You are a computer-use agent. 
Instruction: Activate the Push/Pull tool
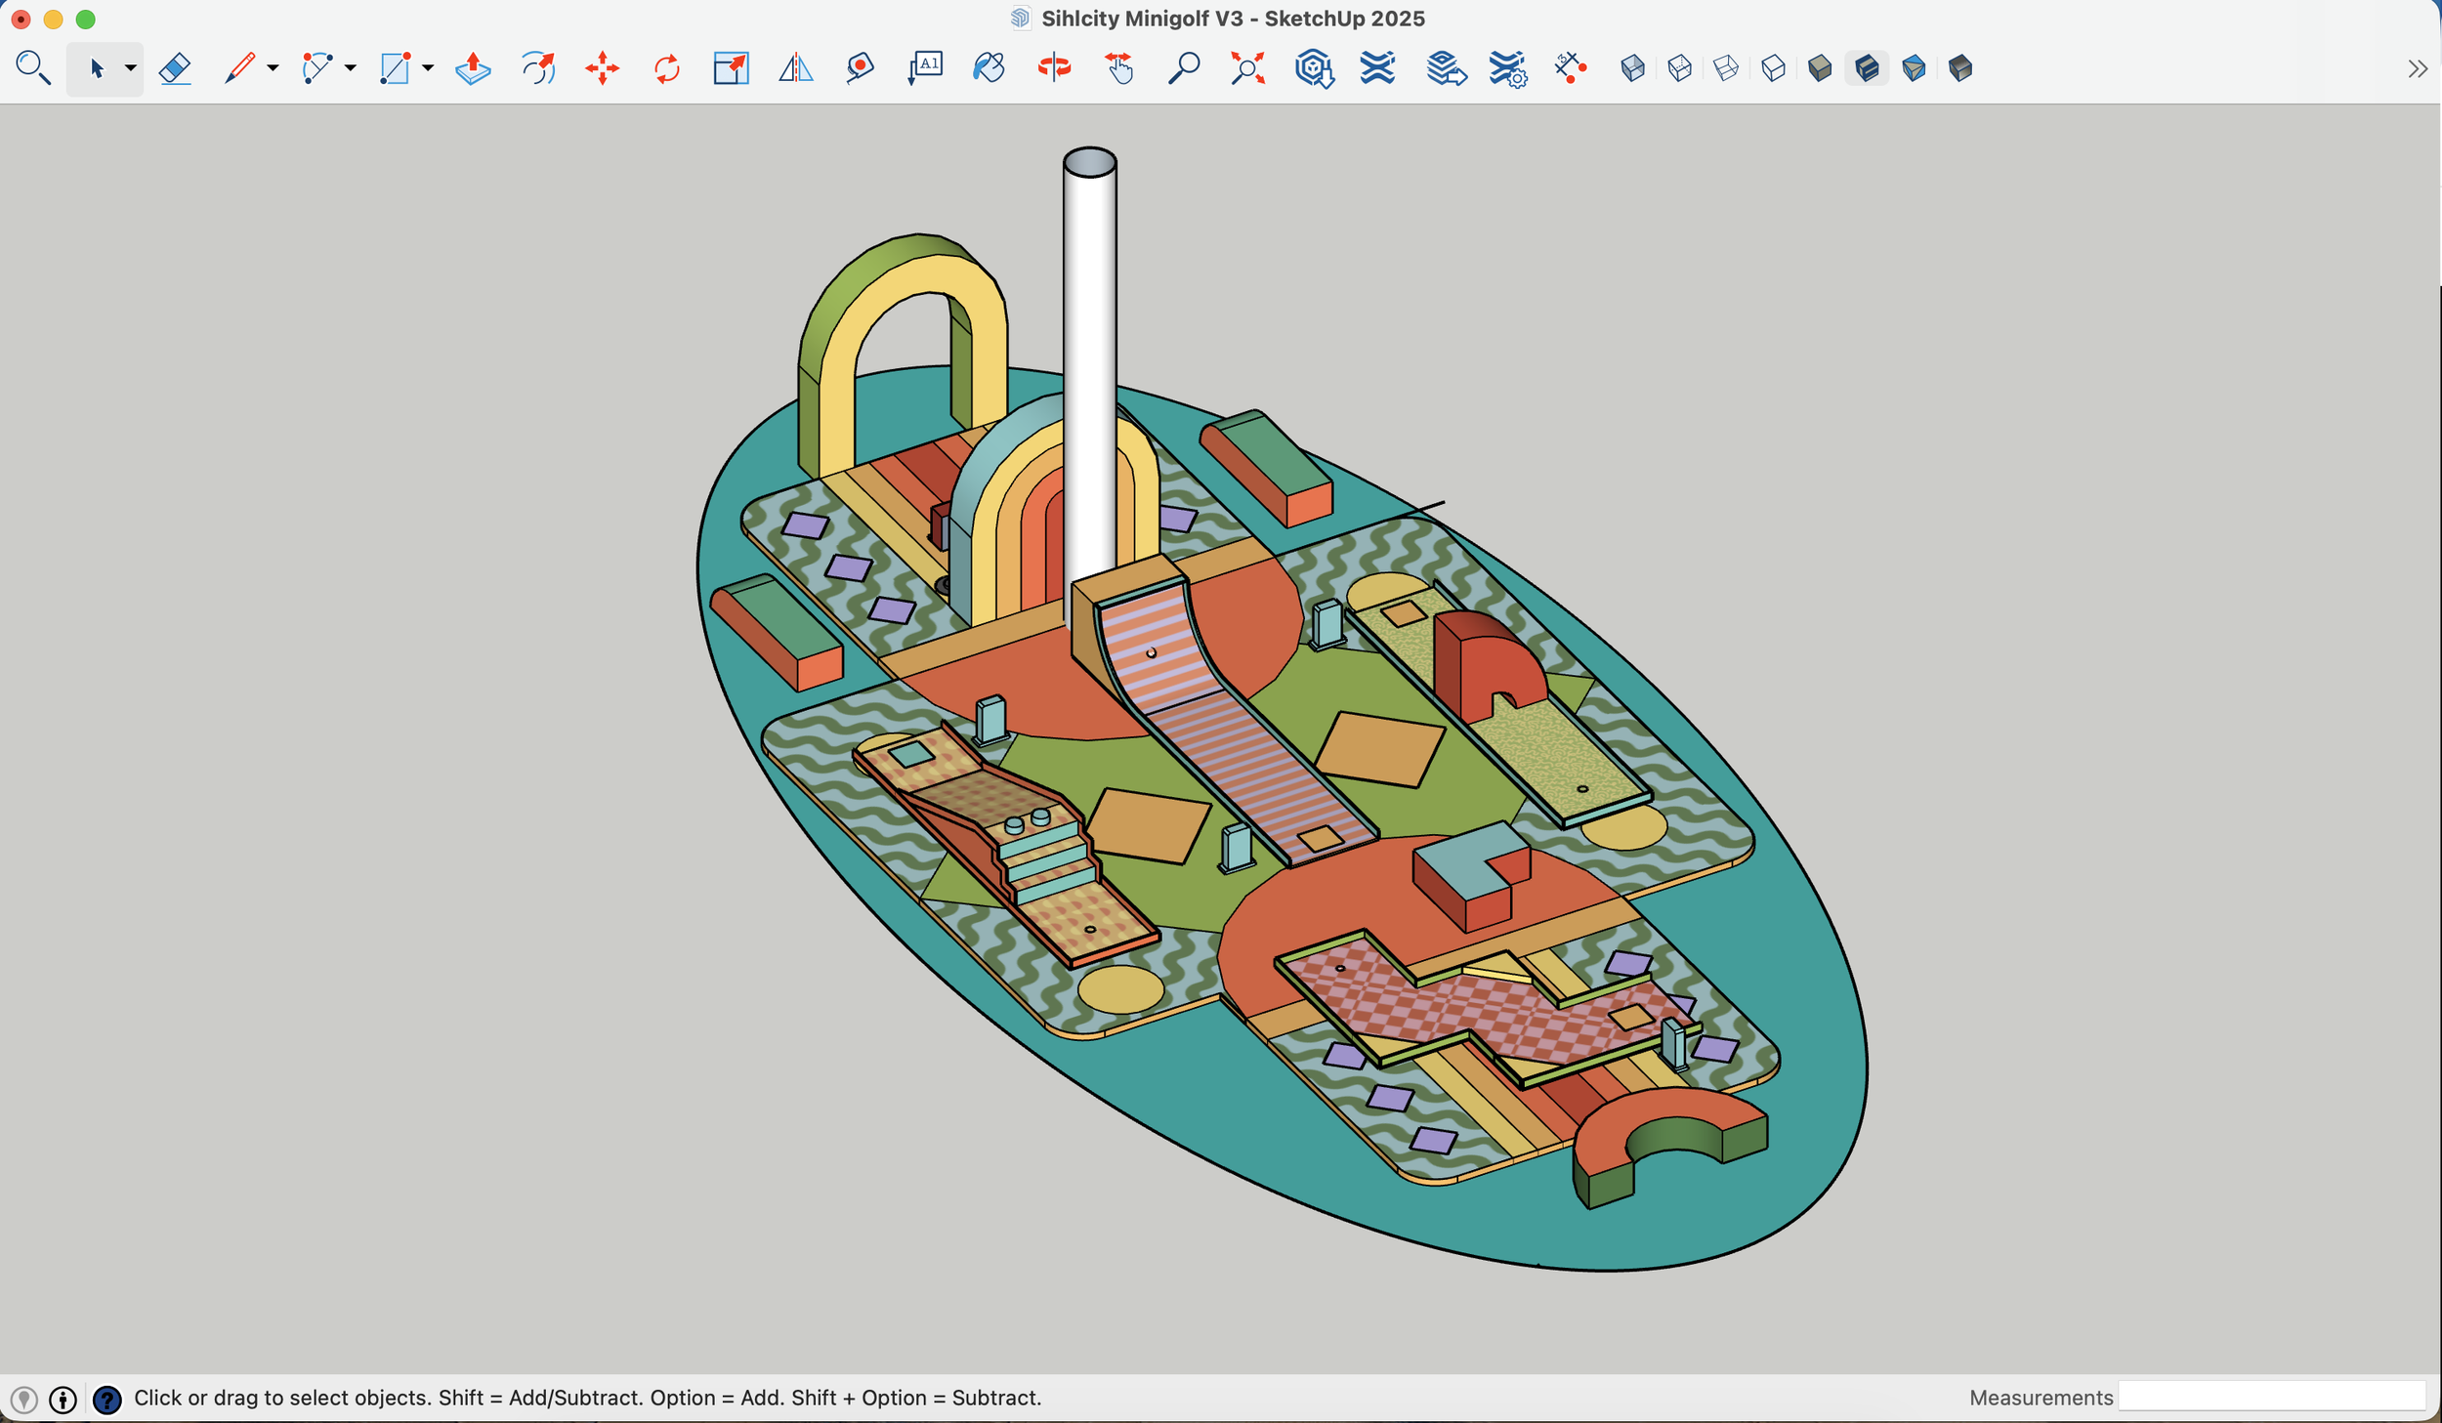[473, 68]
